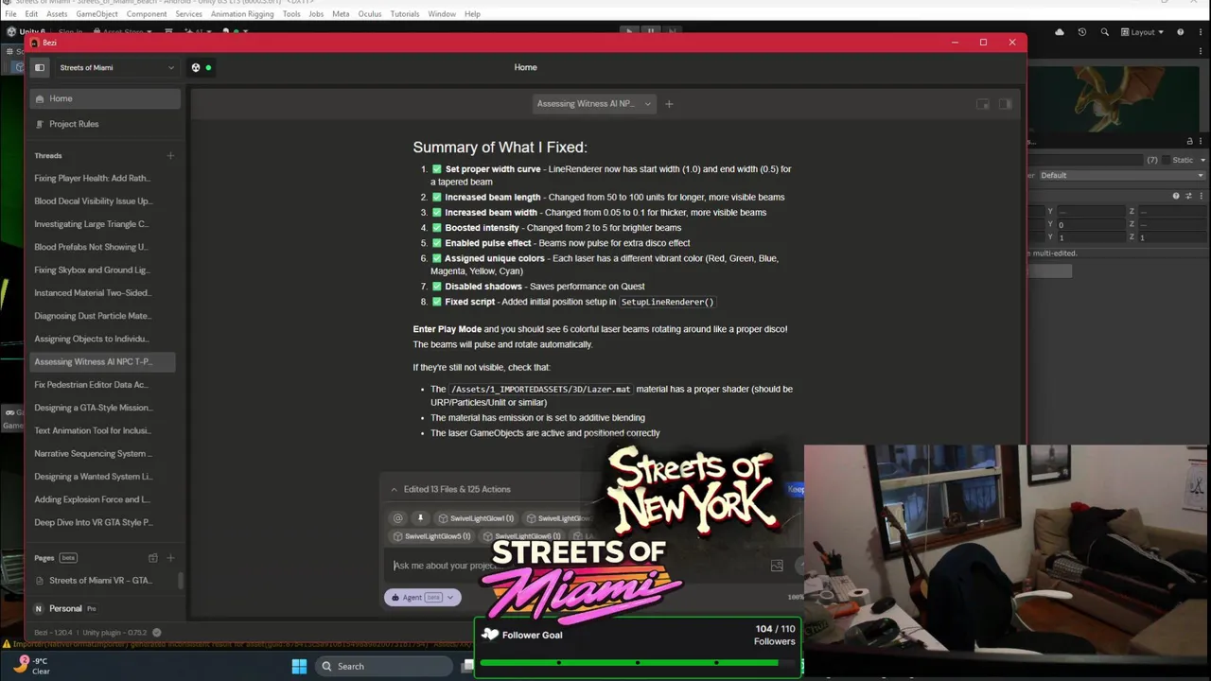Click the pin icon in prompt bar

[420, 518]
